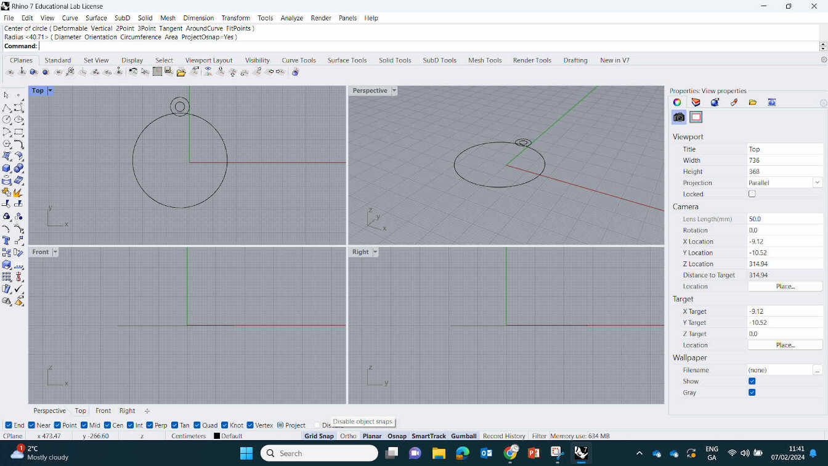Open the Perspective viewport dropdown arrow
Screen dimensions: 828x466
click(394, 91)
